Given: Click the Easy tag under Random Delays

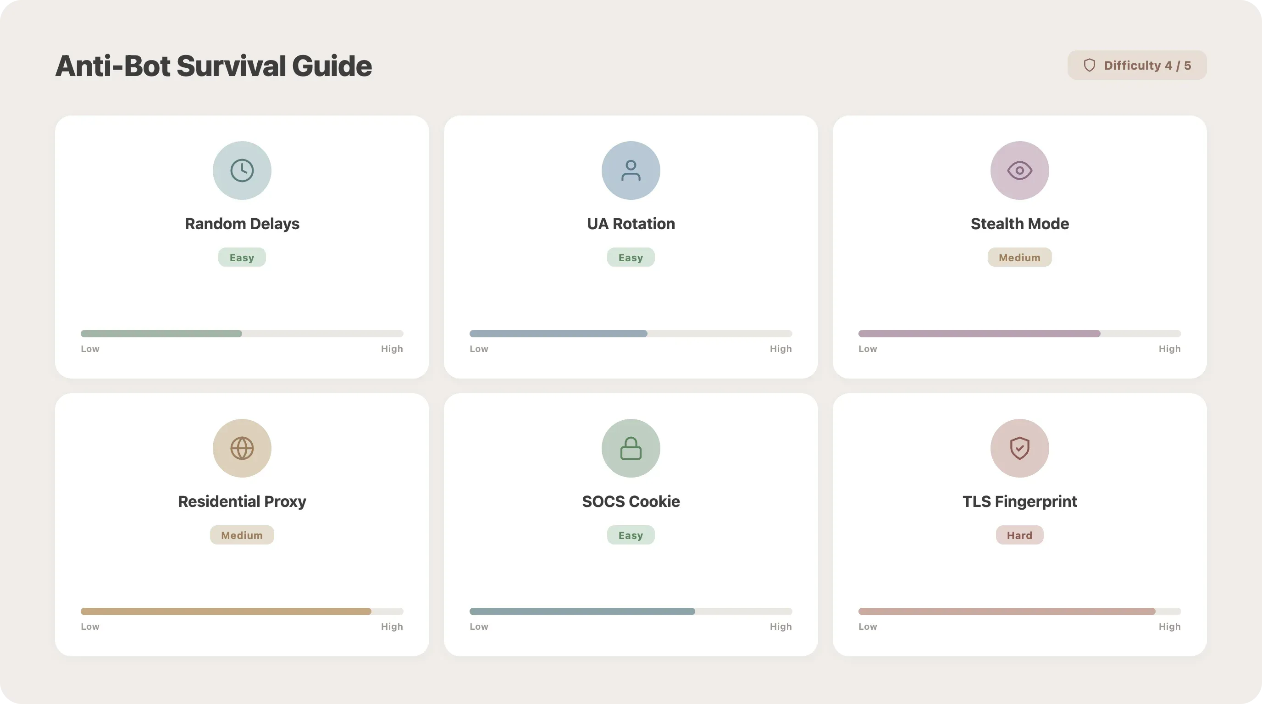Looking at the screenshot, I should tap(242, 258).
